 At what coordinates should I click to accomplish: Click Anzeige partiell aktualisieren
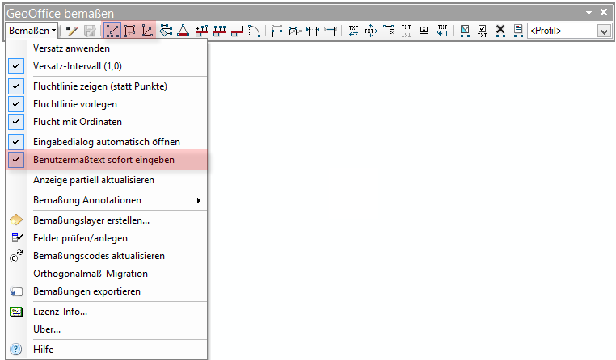(93, 180)
